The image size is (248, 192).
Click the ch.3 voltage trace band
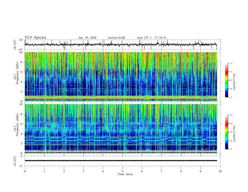point(121,161)
